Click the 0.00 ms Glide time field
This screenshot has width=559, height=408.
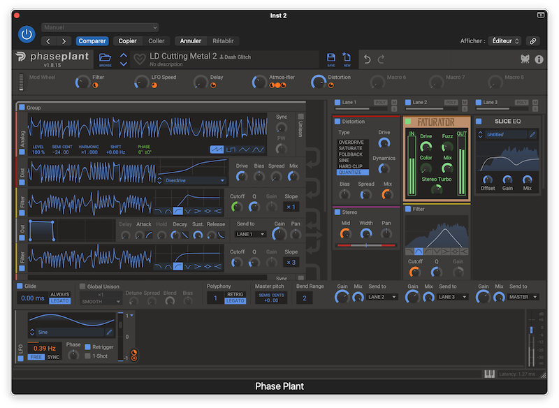[32, 298]
